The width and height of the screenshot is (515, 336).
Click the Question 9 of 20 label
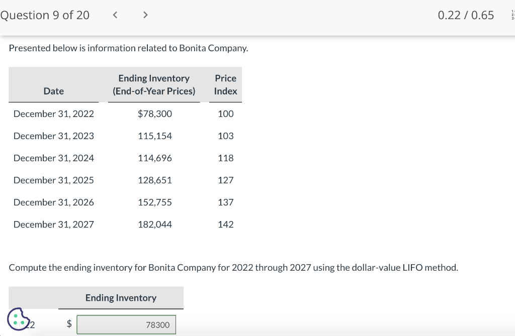(45, 15)
